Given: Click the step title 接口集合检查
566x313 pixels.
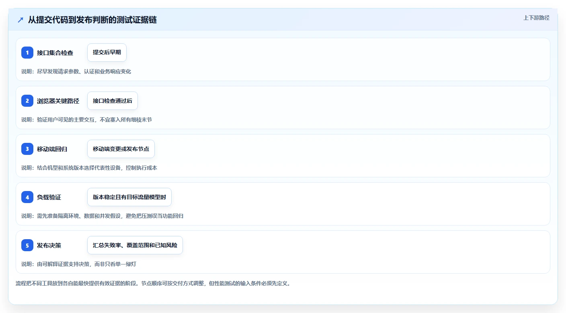Looking at the screenshot, I should (55, 53).
